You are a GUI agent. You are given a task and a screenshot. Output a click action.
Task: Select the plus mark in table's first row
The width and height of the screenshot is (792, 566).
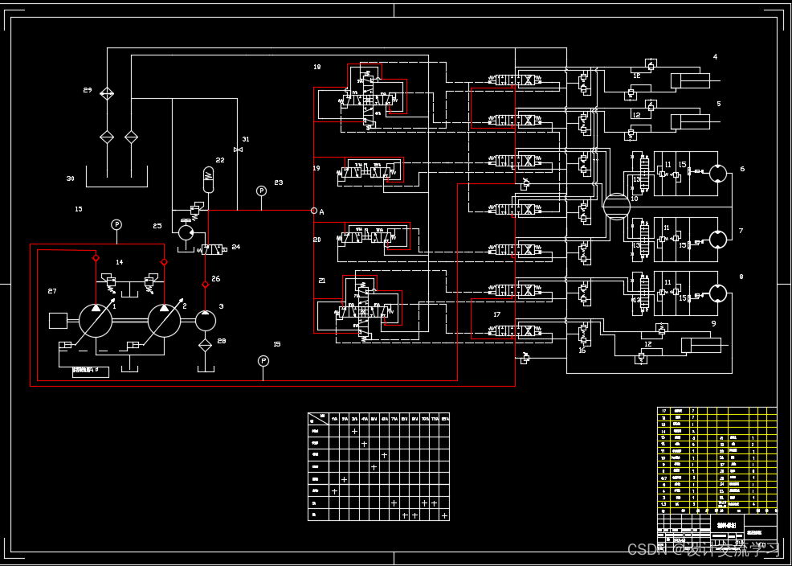(x=354, y=431)
